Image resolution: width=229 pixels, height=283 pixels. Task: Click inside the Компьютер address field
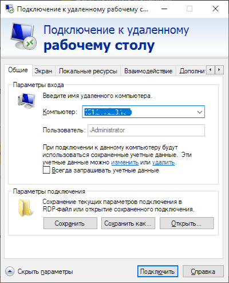pyautogui.click(x=139, y=112)
